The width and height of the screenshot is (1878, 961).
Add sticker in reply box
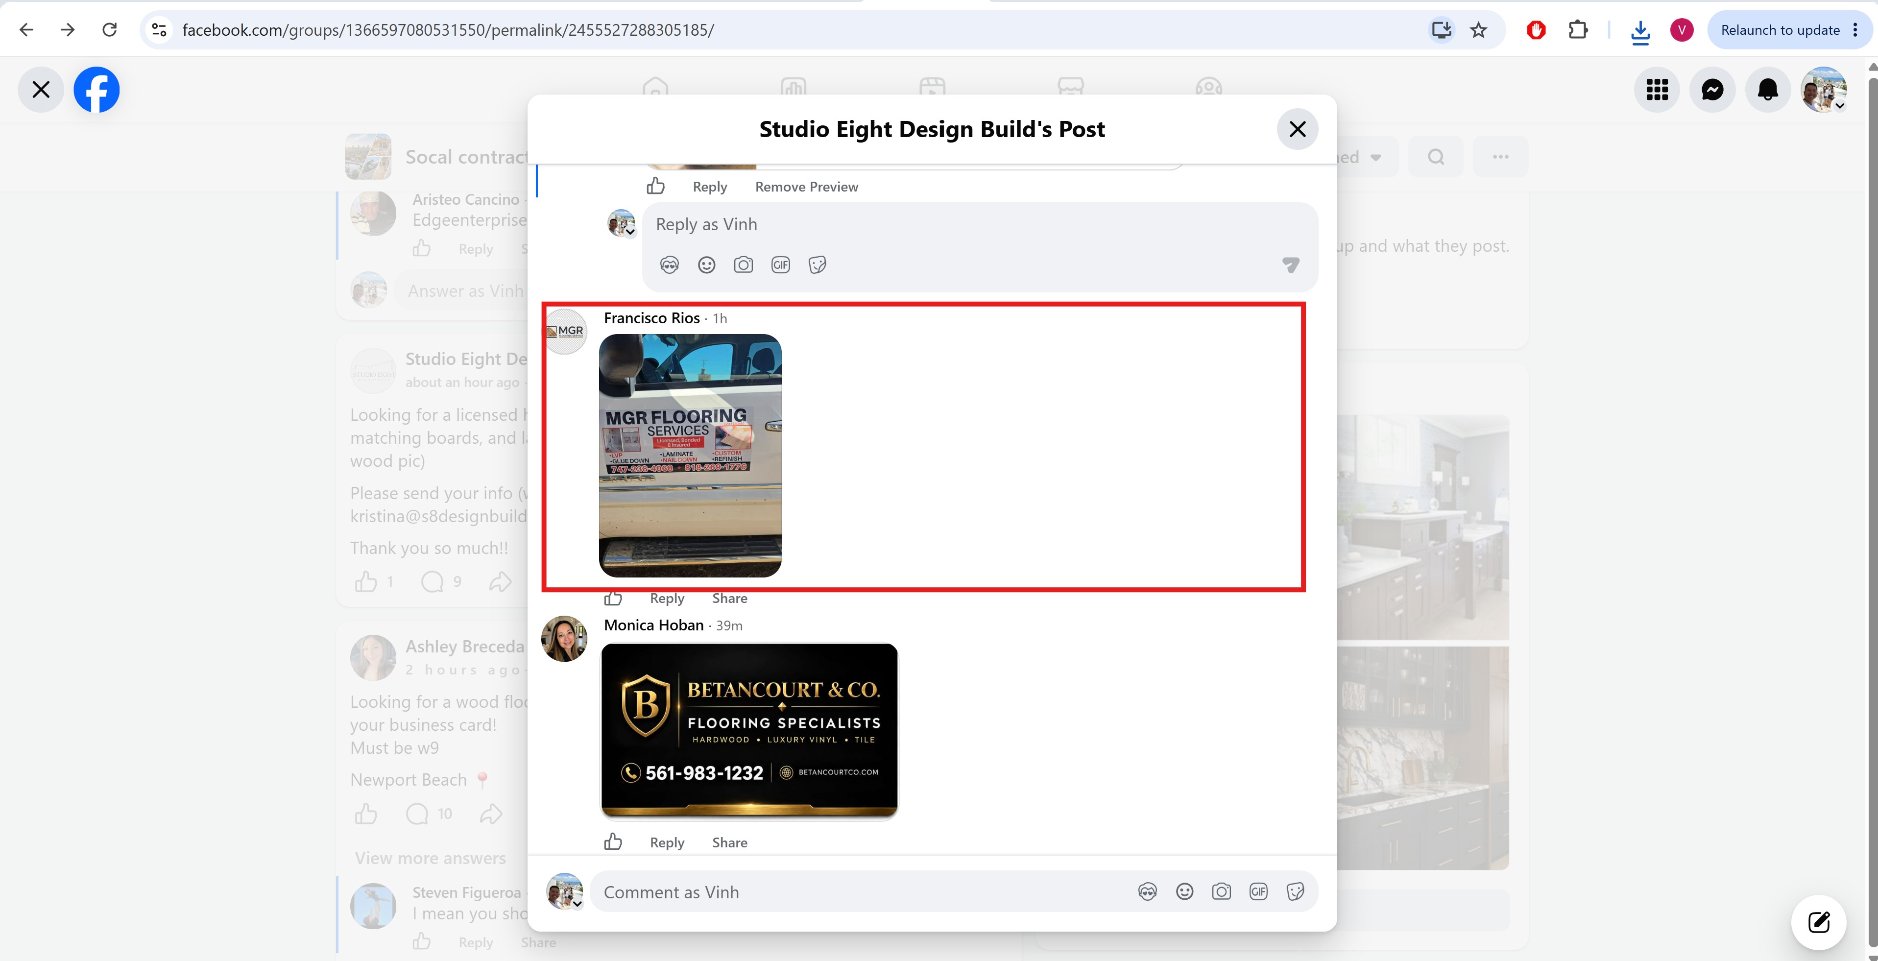pyautogui.click(x=817, y=264)
